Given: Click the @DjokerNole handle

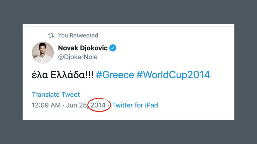Looking at the screenshot, I should (78, 57).
